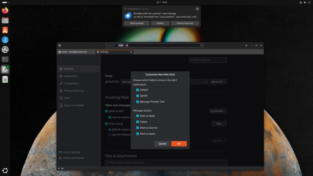Switch to the Inbox tab

pos(76,52)
